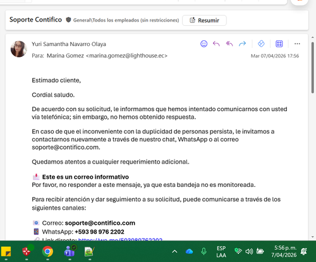Click the vertical scrollbar thumb
The width and height of the screenshot is (316, 262).
[x=313, y=68]
